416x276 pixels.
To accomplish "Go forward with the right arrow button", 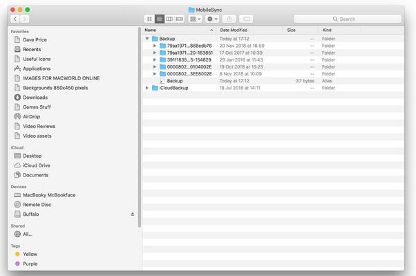I will pos(24,19).
